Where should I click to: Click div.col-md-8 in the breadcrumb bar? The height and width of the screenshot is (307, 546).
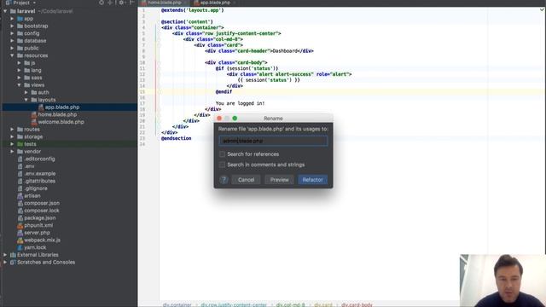point(290,304)
